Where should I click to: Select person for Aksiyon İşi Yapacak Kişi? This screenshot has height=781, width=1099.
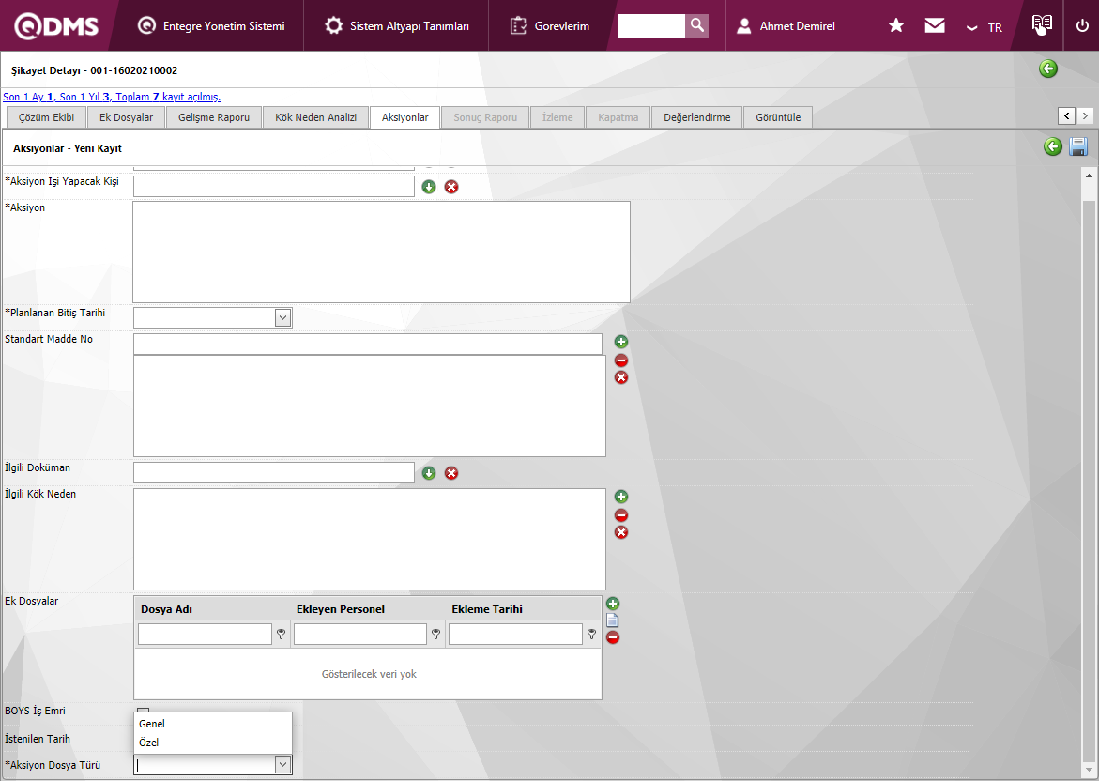(429, 187)
